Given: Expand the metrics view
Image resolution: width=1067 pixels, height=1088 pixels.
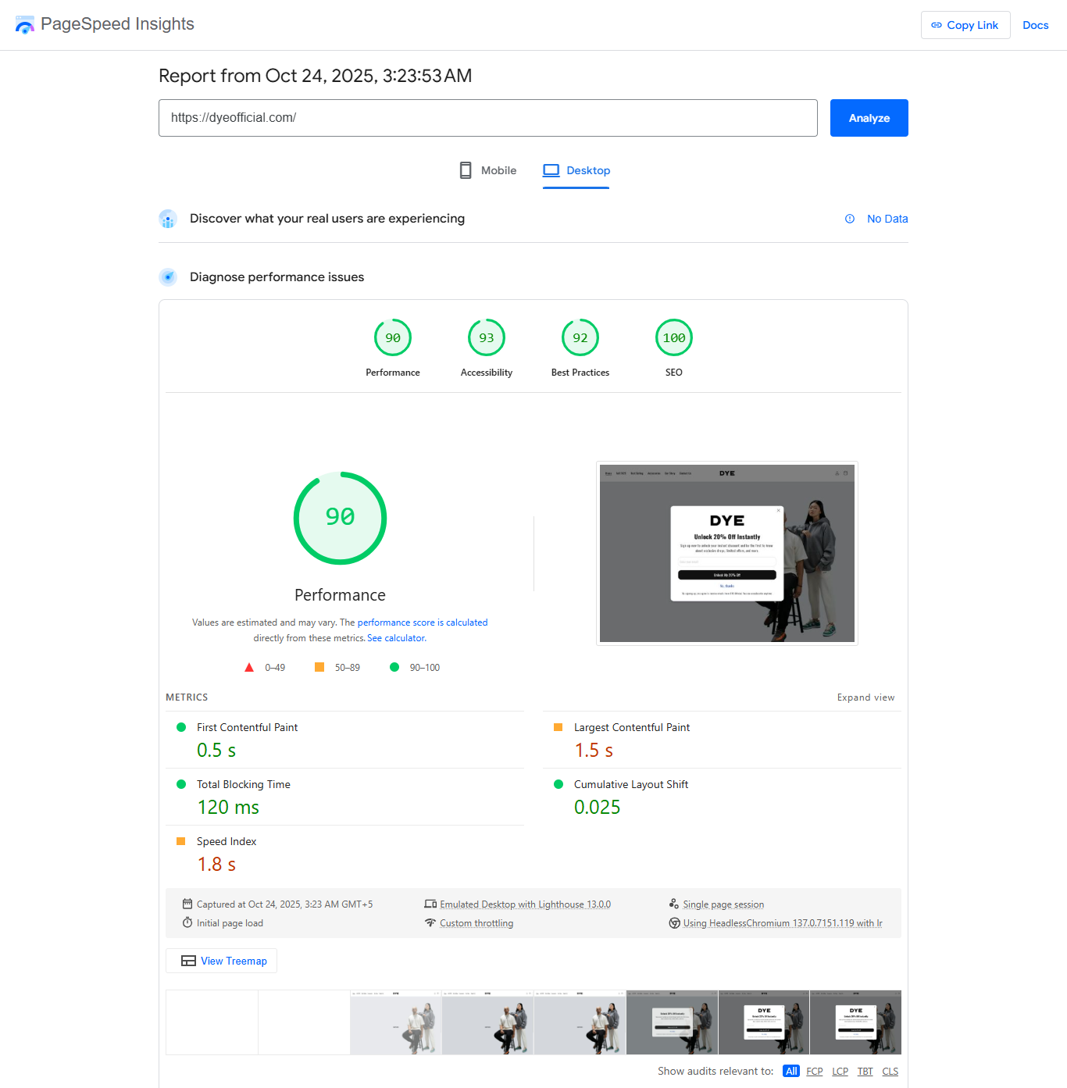Looking at the screenshot, I should coord(865,697).
